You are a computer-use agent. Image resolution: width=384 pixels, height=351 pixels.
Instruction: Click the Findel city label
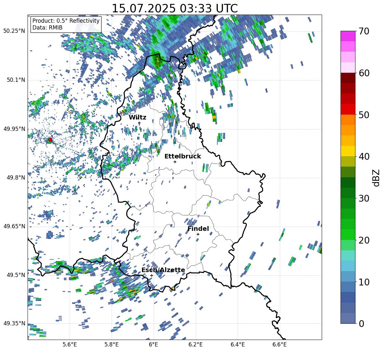(198, 229)
